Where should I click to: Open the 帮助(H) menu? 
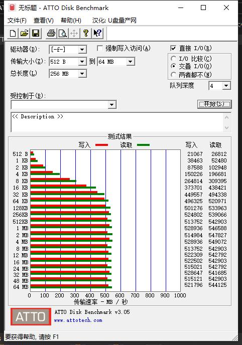pos(71,21)
